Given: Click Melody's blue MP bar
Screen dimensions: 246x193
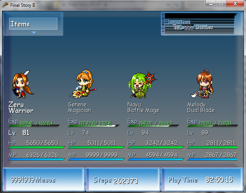Looking at the screenshot, I should [212, 159].
